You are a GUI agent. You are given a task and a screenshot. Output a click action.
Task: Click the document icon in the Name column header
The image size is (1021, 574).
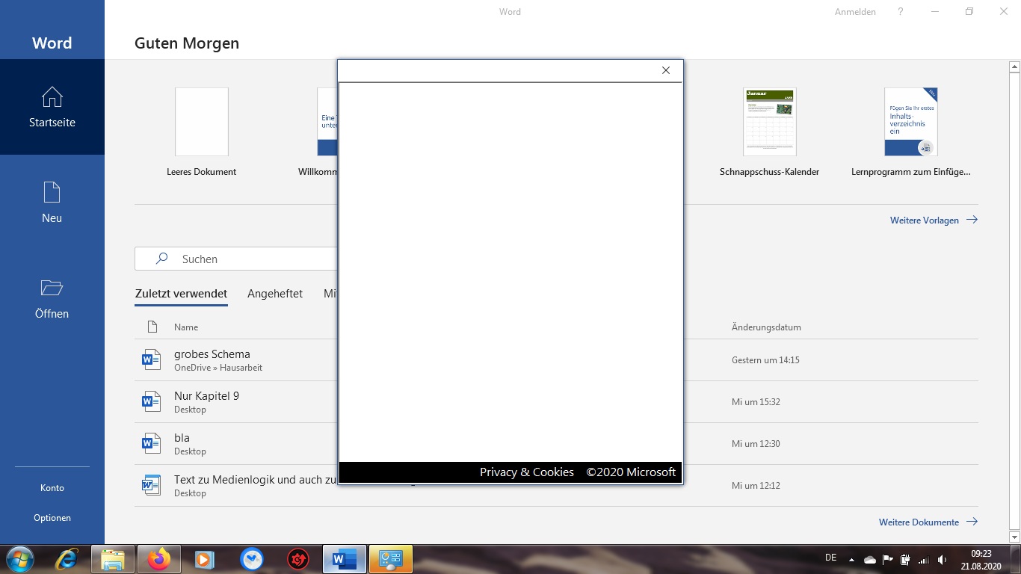click(152, 327)
